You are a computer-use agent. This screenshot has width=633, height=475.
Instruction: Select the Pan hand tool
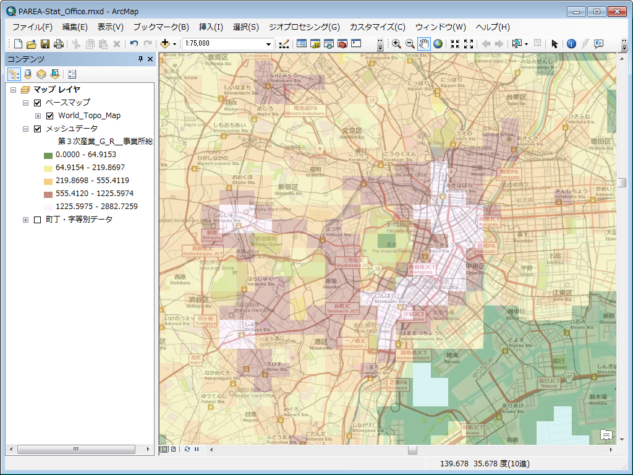(423, 44)
